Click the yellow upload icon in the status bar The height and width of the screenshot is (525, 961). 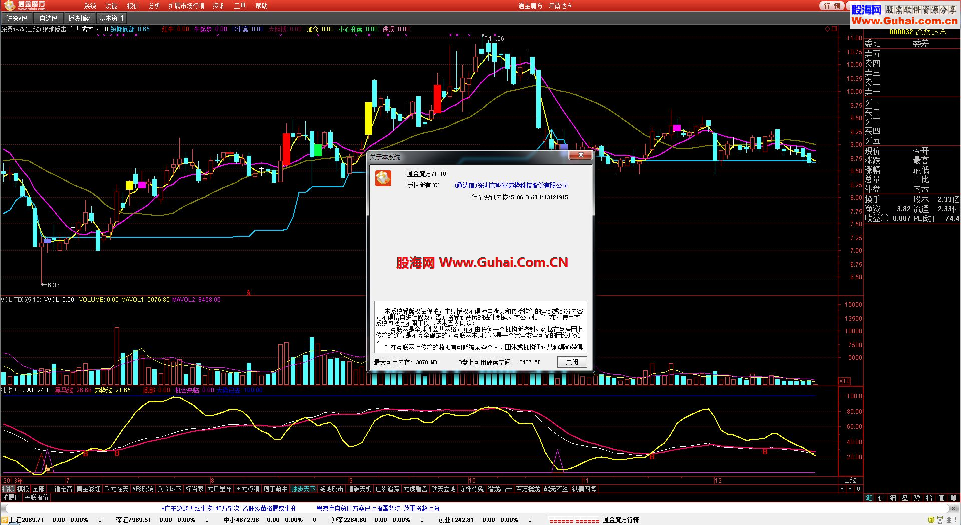(x=931, y=520)
